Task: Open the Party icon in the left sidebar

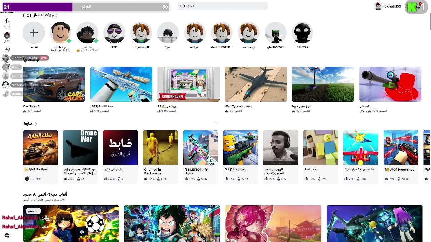Action: (x=7, y=50)
